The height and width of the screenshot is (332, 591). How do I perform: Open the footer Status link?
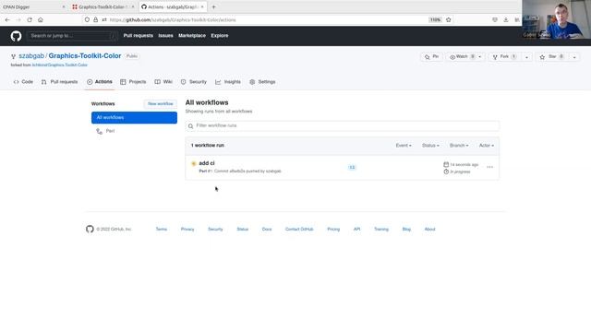tap(243, 229)
